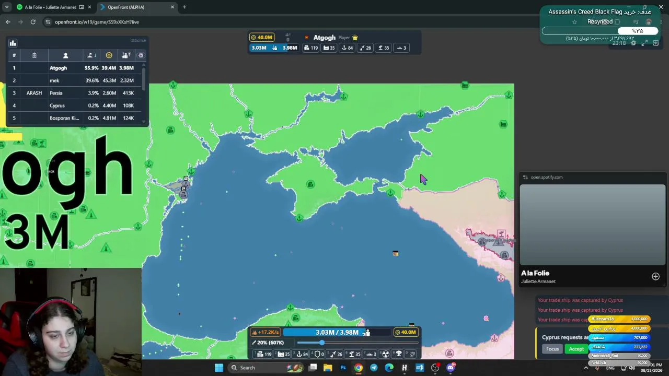
Task: Sort leaderboard by gold coin icon
Action: (x=109, y=55)
